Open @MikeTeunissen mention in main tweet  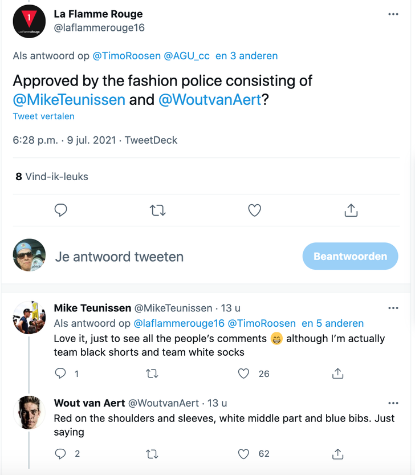click(x=69, y=100)
